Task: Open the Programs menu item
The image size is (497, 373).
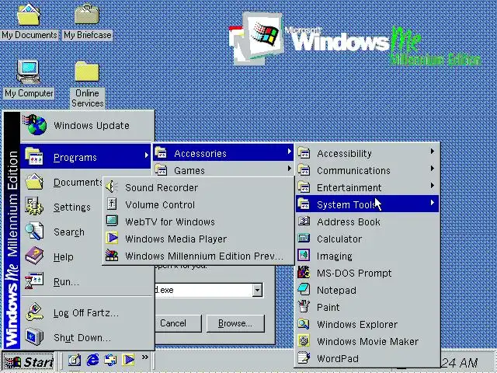Action: (85, 156)
